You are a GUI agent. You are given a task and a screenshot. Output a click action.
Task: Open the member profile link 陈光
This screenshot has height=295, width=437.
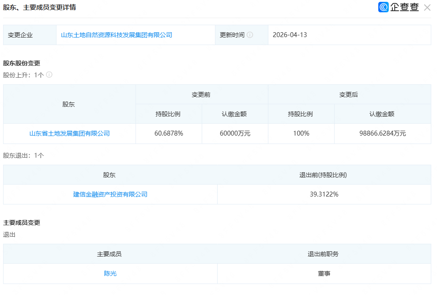pos(110,273)
